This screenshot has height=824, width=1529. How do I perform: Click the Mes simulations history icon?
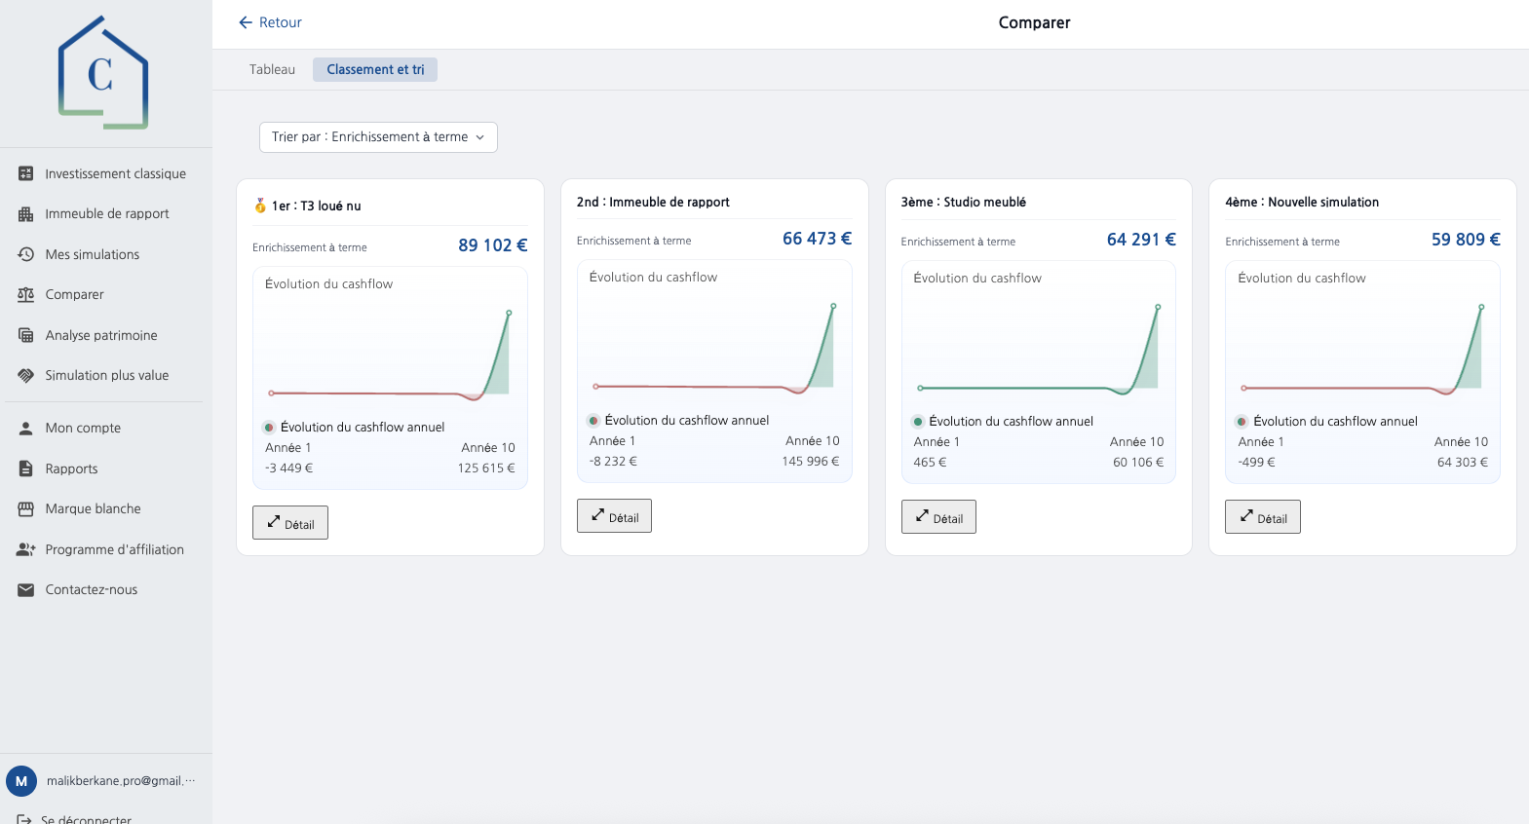click(26, 254)
